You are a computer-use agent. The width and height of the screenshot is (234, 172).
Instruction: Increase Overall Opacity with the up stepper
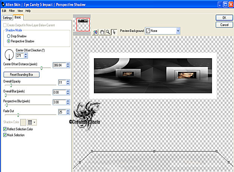click(68, 81)
